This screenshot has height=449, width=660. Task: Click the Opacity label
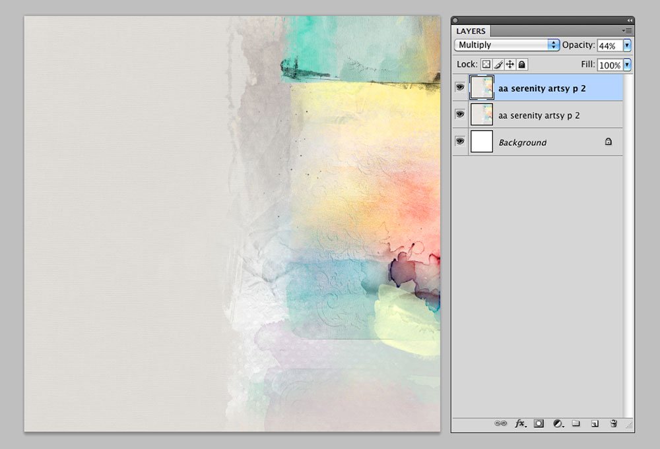pyautogui.click(x=578, y=45)
